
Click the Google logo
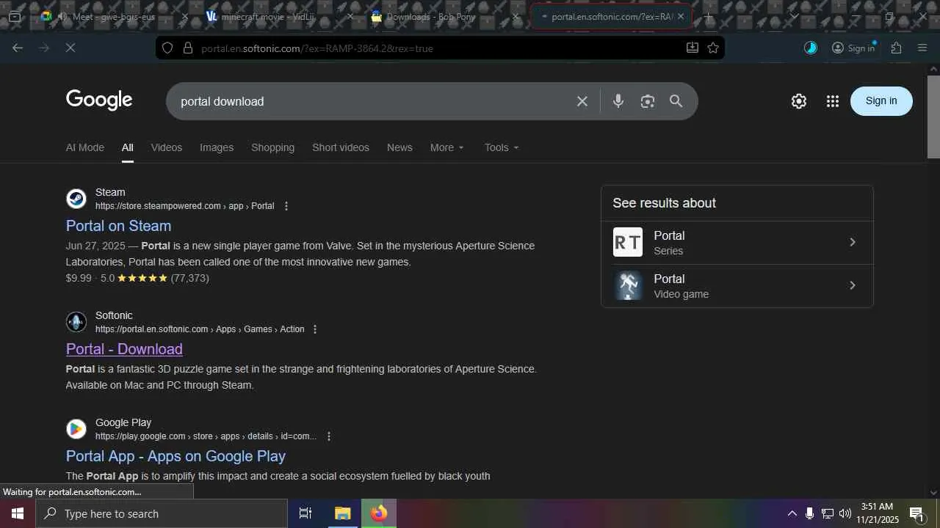pos(99,100)
